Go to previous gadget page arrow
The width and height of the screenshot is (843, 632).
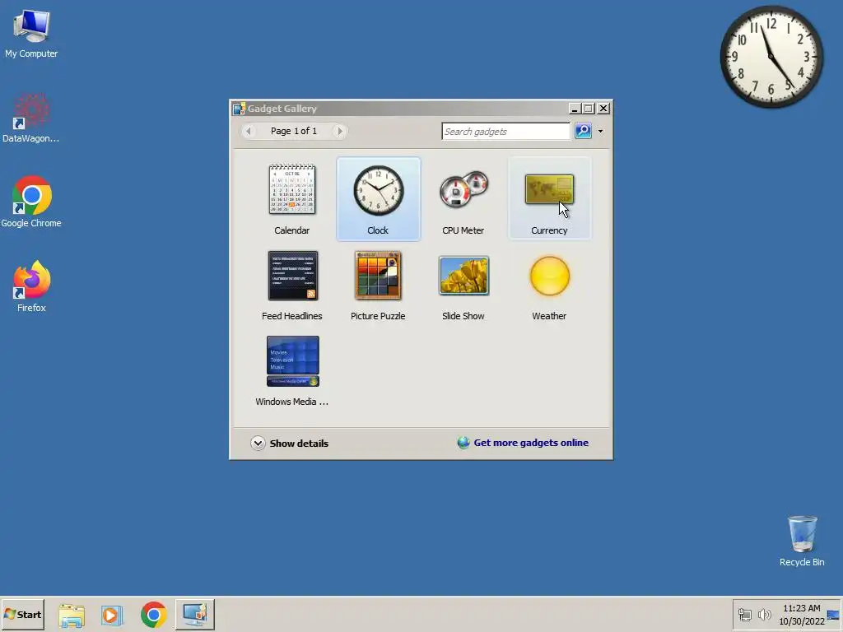249,131
